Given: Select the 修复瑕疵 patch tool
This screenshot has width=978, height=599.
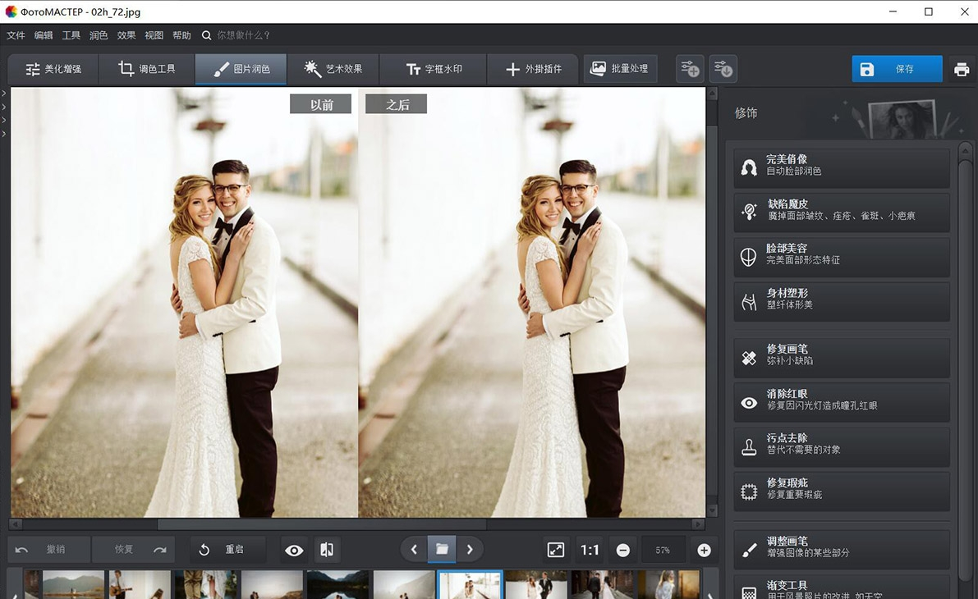Looking at the screenshot, I should coord(842,492).
